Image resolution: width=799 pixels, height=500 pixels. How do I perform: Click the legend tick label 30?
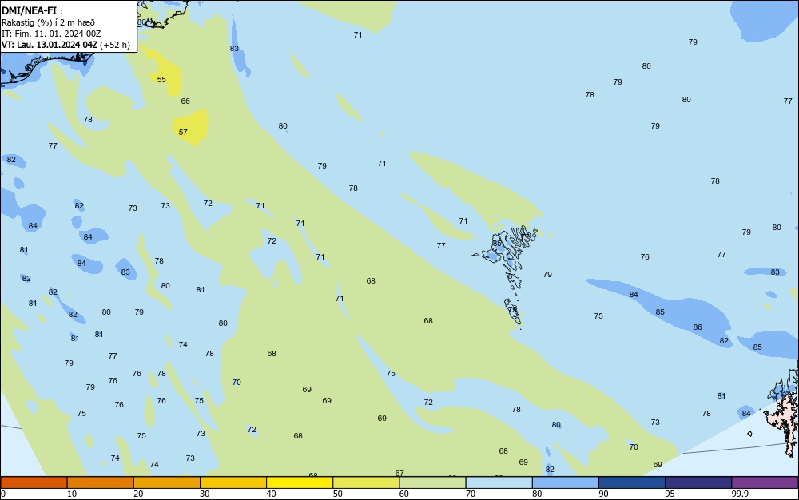(x=205, y=494)
